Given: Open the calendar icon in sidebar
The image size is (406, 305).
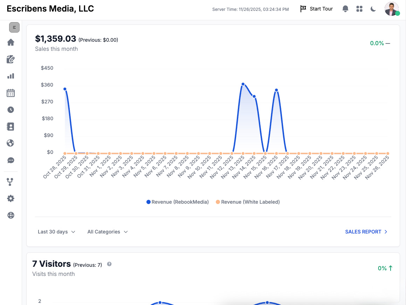Looking at the screenshot, I should (x=11, y=93).
